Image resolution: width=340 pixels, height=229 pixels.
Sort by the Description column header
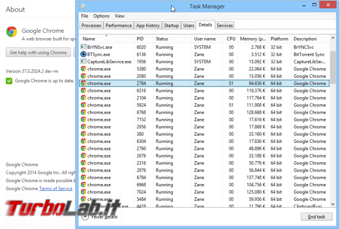310,39
